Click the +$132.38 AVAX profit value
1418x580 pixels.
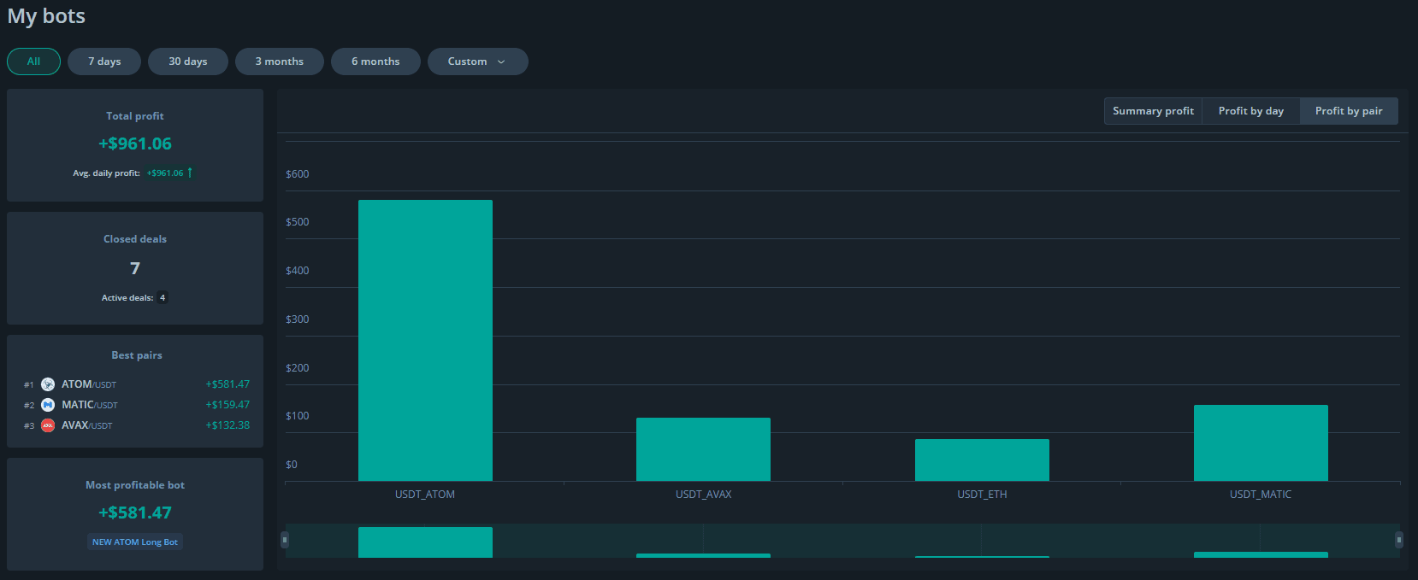pos(227,425)
